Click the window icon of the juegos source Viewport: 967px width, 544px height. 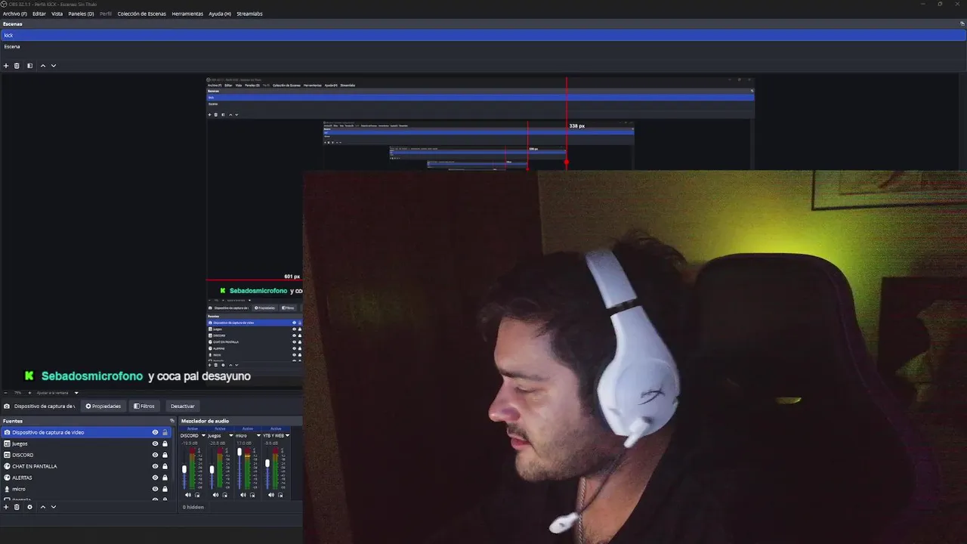[x=8, y=444]
